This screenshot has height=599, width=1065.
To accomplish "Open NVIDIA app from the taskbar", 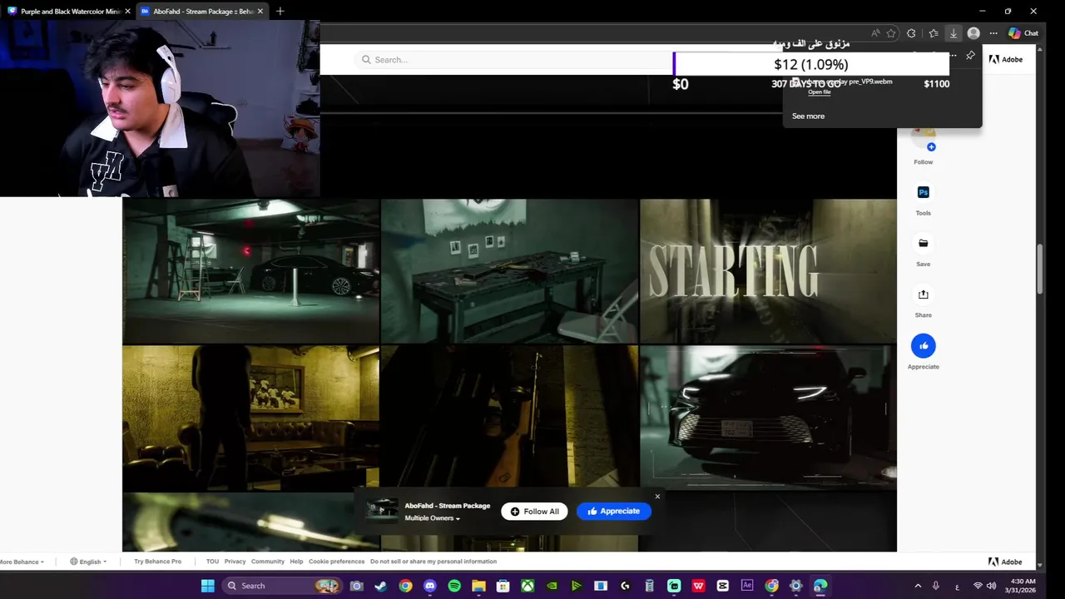I will tap(552, 586).
